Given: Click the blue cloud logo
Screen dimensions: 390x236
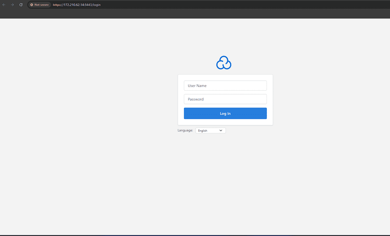Looking at the screenshot, I should 224,62.
